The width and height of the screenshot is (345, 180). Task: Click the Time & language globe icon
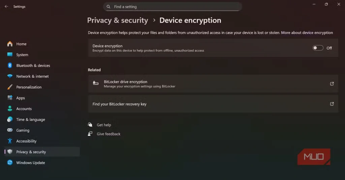point(10,119)
